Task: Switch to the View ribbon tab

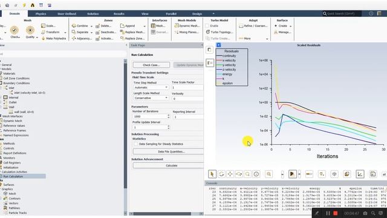Action: tap(145, 14)
